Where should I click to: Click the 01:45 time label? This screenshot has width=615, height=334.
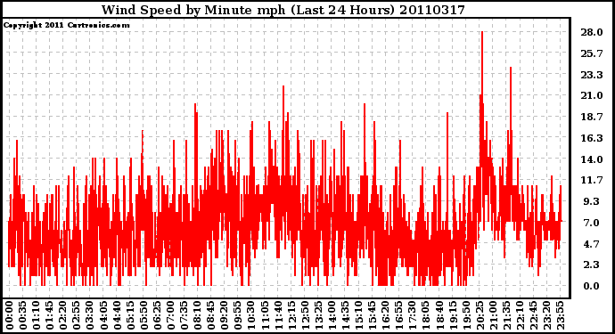pos(49,315)
